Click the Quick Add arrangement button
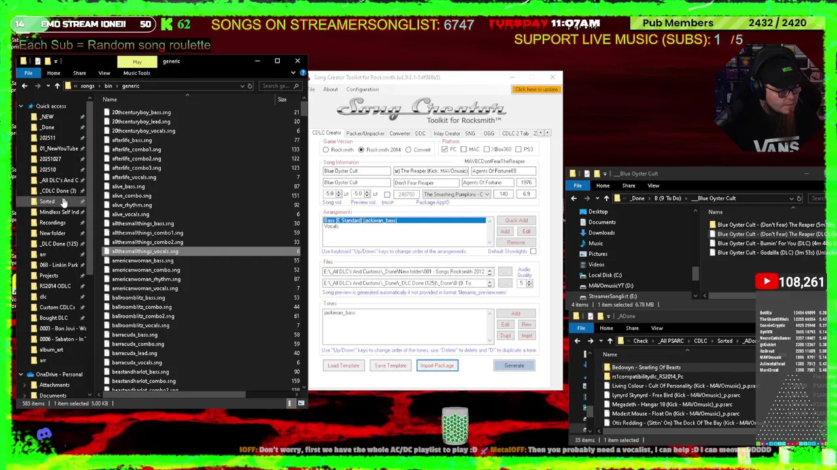837x470 pixels. pyautogui.click(x=516, y=221)
